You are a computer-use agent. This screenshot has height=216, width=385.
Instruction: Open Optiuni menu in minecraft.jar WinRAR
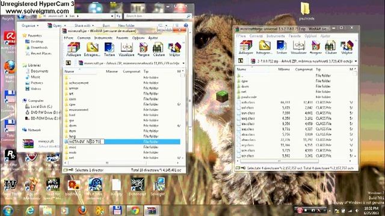tap(138, 38)
